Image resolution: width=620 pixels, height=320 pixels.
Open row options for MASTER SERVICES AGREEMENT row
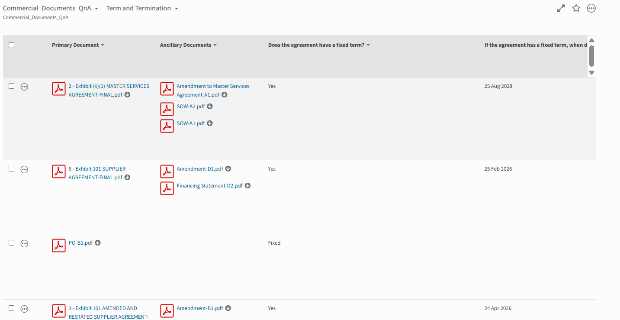point(25,87)
